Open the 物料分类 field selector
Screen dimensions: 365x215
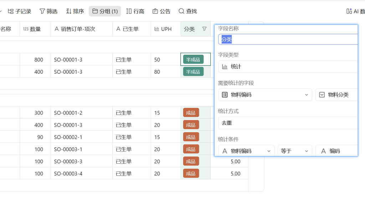pyautogui.click(x=336, y=95)
